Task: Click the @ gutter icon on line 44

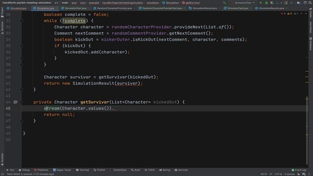Action: [x=15, y=102]
